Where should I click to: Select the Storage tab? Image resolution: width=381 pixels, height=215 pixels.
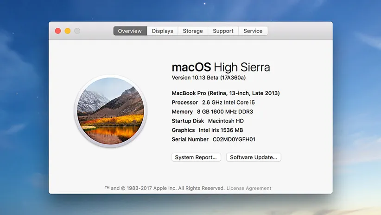pos(193,31)
